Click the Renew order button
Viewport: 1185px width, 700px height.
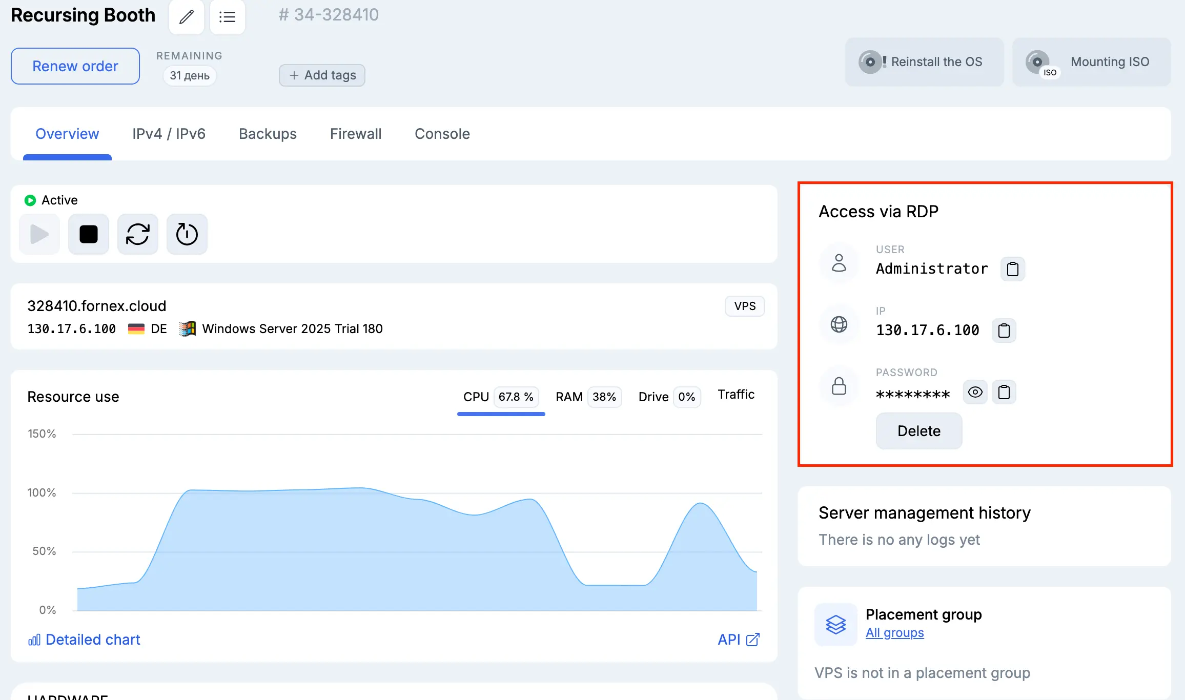[75, 66]
